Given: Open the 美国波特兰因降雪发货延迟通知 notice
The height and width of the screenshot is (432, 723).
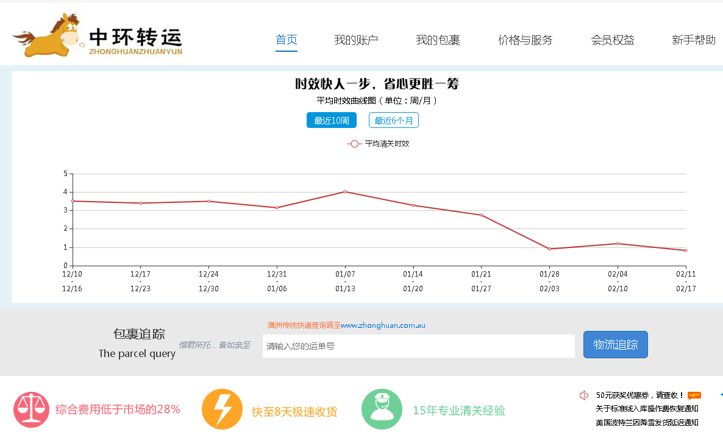Looking at the screenshot, I should pyautogui.click(x=647, y=422).
